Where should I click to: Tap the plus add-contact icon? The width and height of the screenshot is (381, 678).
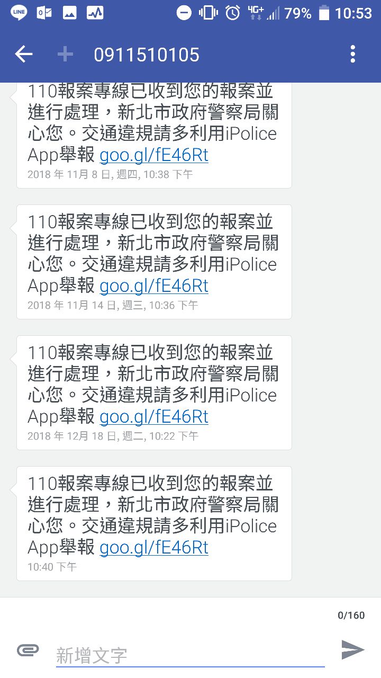(x=65, y=54)
